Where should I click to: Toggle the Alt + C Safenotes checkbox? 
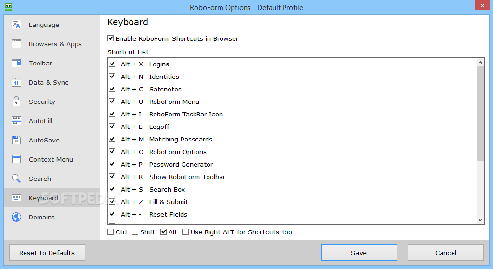[112, 89]
